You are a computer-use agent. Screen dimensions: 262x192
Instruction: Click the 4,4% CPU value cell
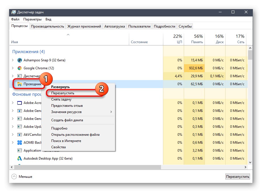click(174, 76)
